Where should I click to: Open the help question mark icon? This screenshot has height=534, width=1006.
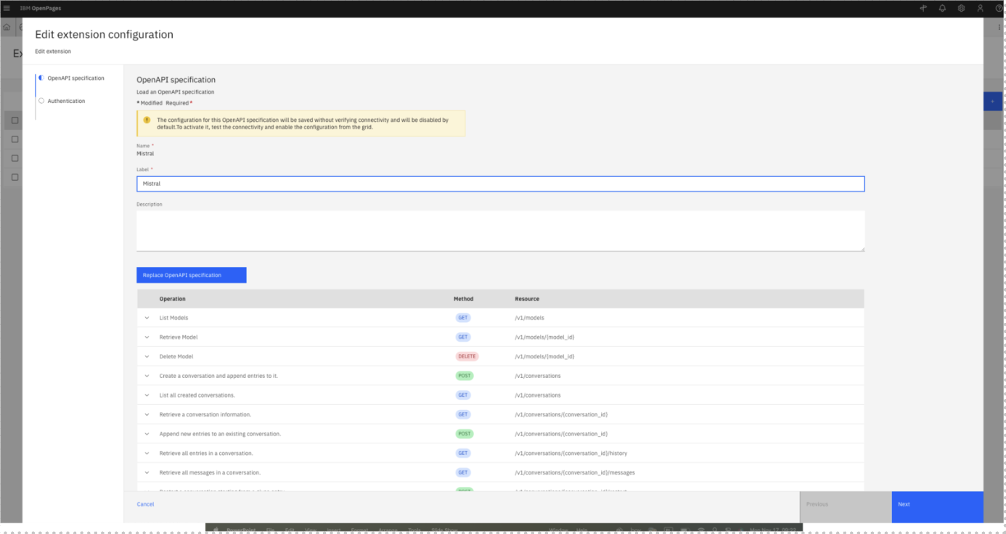pos(999,8)
